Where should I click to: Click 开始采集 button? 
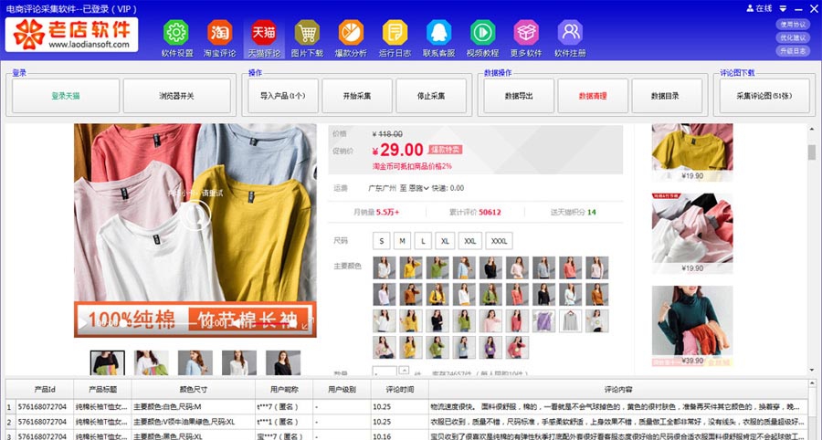pyautogui.click(x=357, y=96)
